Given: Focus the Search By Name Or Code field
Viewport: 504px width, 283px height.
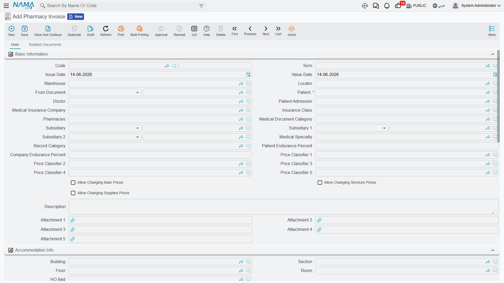Looking at the screenshot, I should [x=122, y=6].
